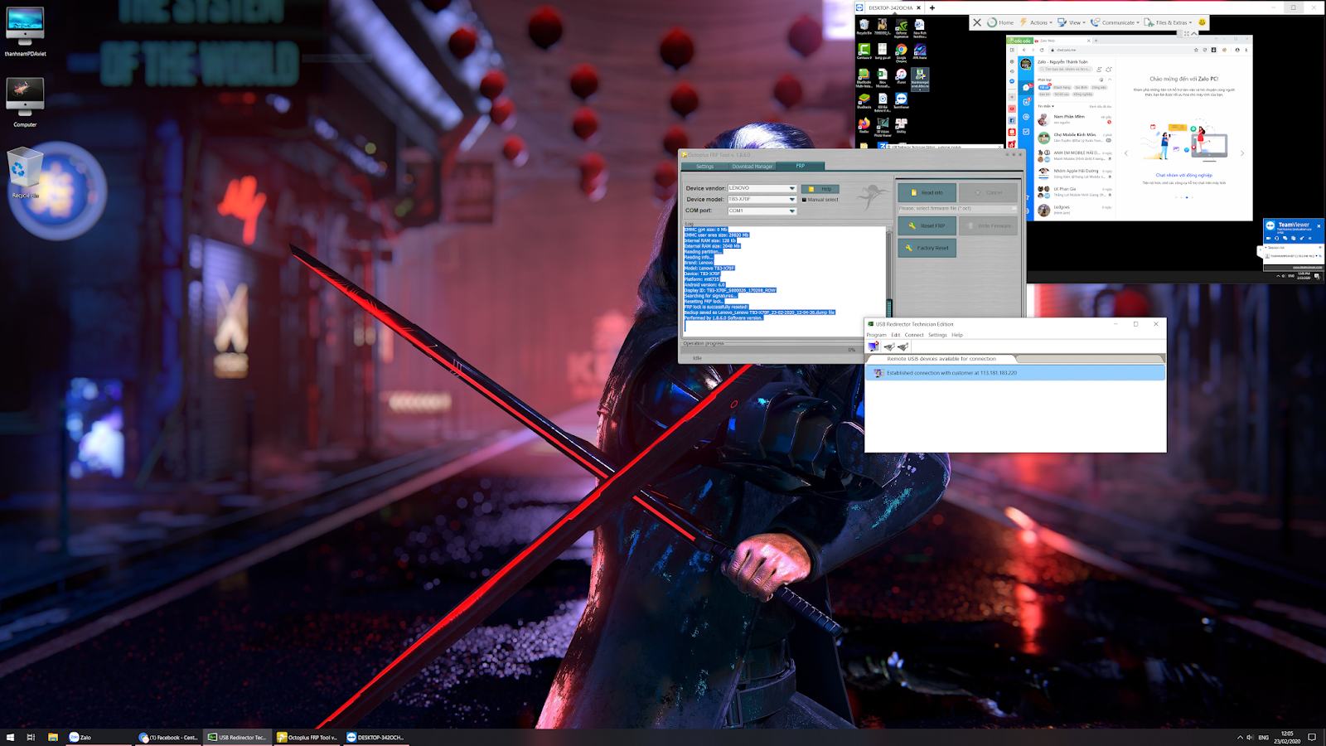Click the Help button in Octoplus FRP Tool
This screenshot has height=746, width=1326.
point(820,189)
